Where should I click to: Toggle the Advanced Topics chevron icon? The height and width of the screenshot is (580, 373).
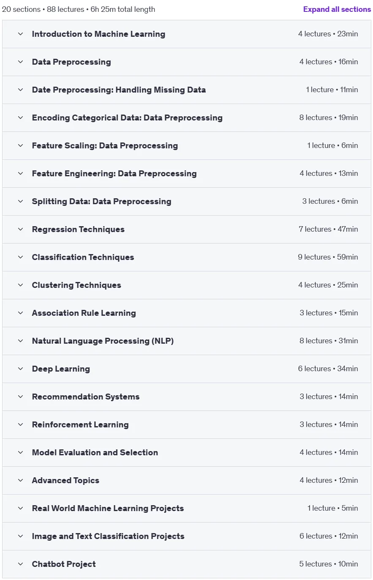(x=20, y=480)
